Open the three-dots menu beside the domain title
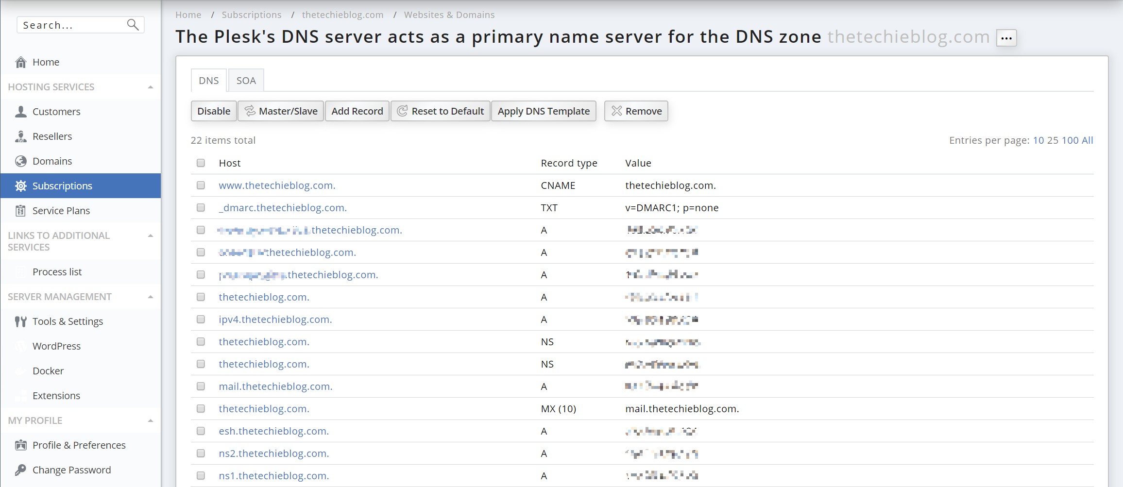Viewport: 1123px width, 487px height. pyautogui.click(x=1006, y=38)
